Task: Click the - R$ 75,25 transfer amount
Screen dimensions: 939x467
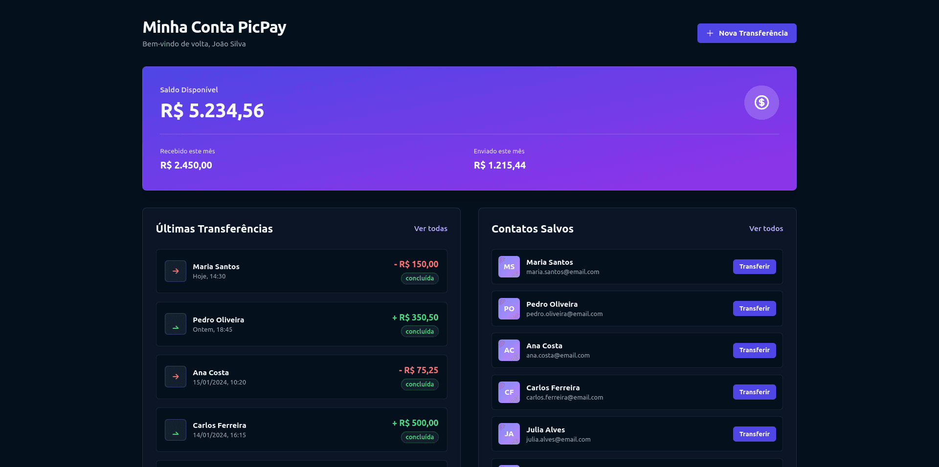Action: point(419,370)
